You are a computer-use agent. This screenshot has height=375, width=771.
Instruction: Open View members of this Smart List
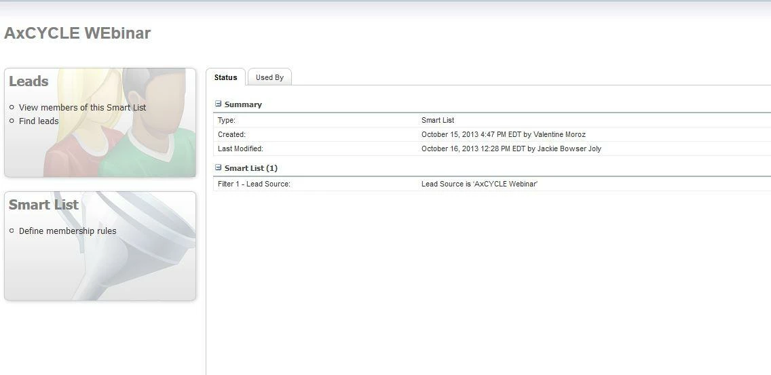tap(82, 107)
